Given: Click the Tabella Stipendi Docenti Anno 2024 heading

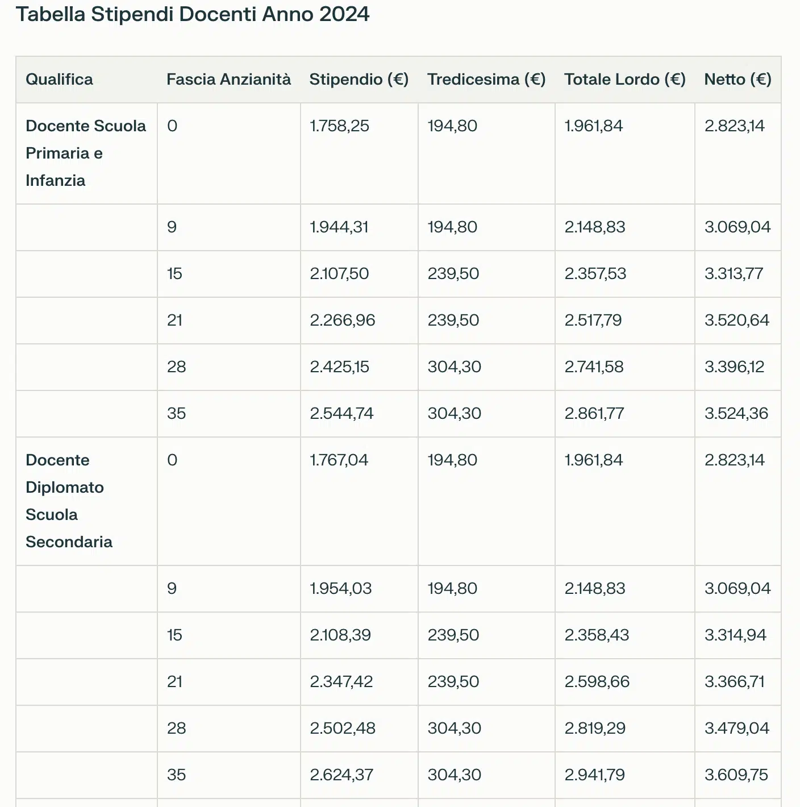Looking at the screenshot, I should 193,14.
